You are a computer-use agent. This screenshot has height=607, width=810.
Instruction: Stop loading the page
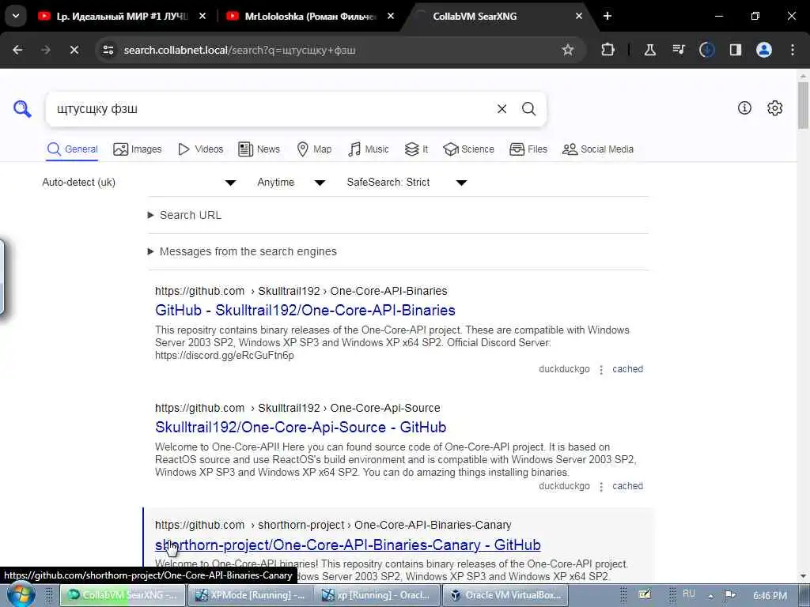[74, 50]
